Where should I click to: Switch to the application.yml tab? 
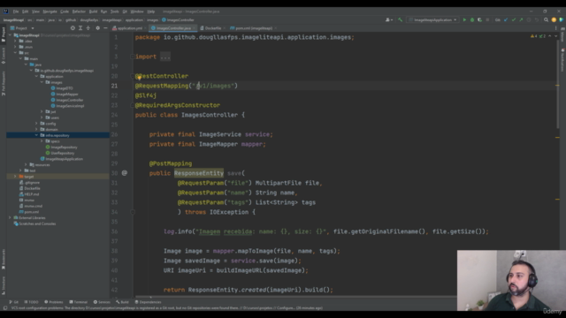pos(129,28)
